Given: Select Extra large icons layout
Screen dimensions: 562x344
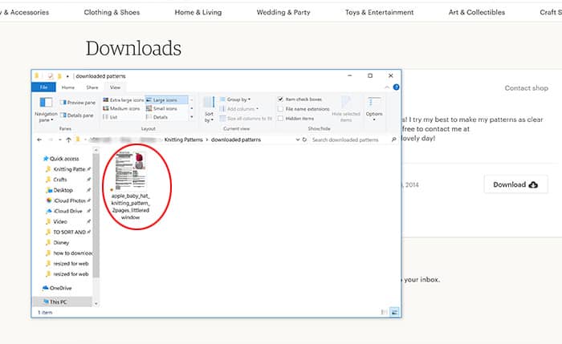Looking at the screenshot, I should pos(124,100).
